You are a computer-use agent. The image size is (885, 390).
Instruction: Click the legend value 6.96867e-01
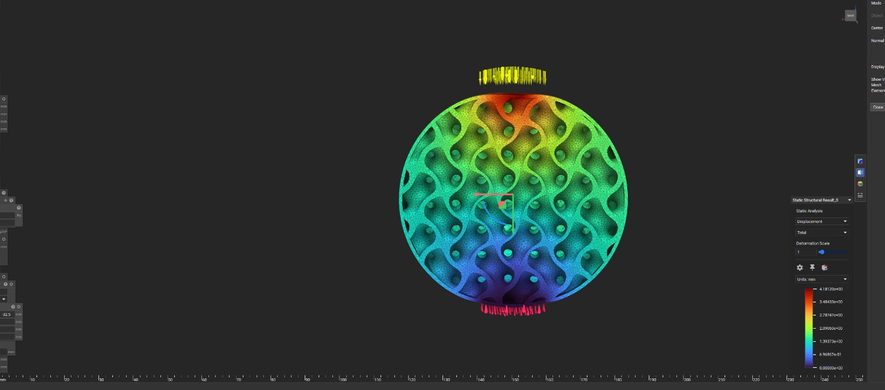[830, 355]
